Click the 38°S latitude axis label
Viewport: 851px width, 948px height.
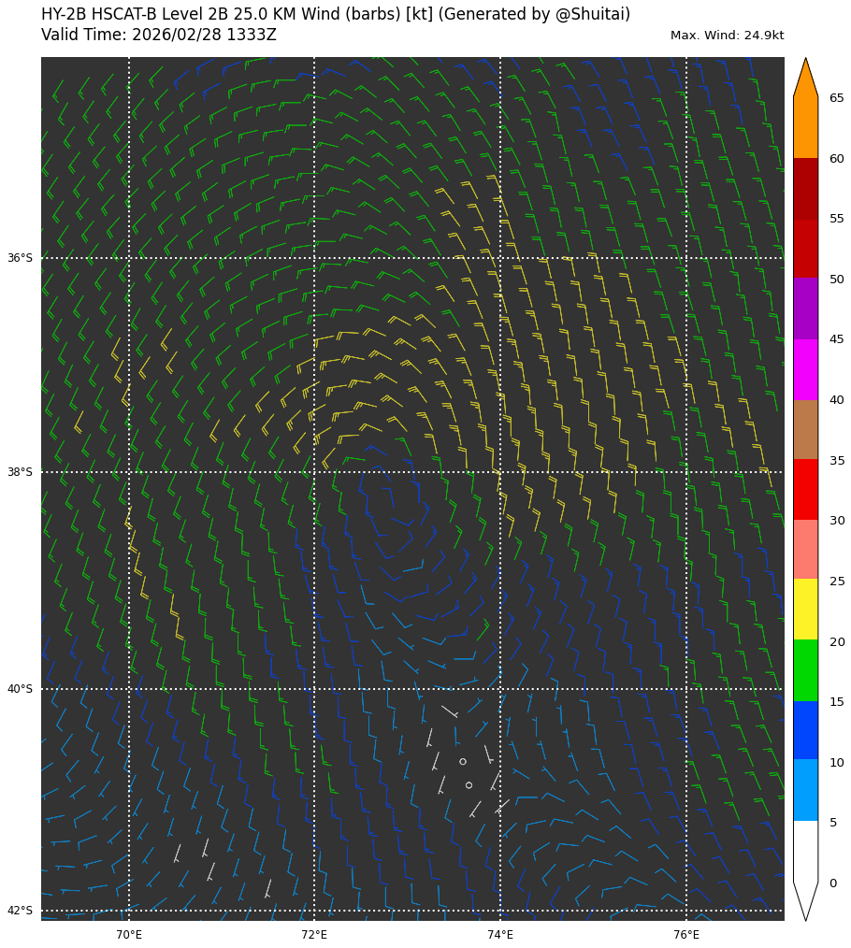click(x=20, y=472)
